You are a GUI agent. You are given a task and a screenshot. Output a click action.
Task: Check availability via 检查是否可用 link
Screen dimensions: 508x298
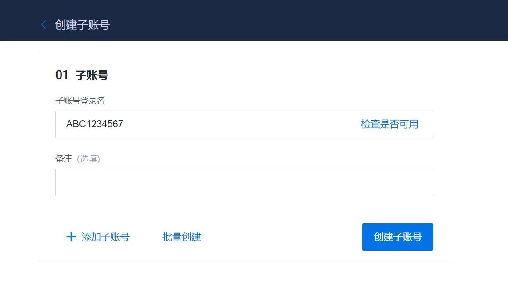point(389,124)
